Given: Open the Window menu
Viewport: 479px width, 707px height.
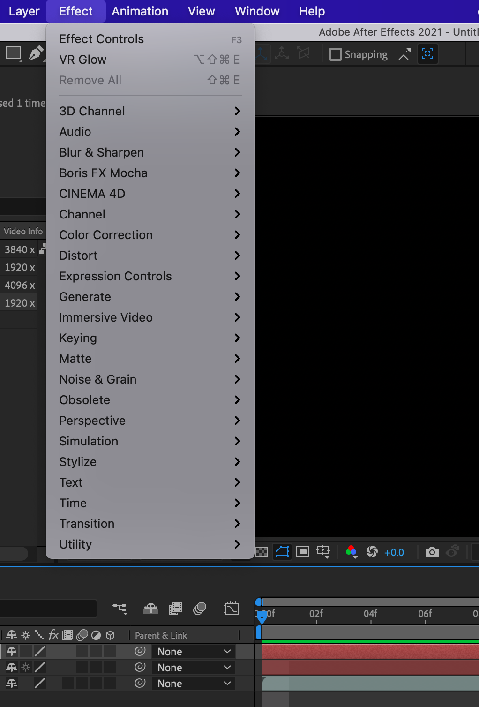Looking at the screenshot, I should [257, 11].
